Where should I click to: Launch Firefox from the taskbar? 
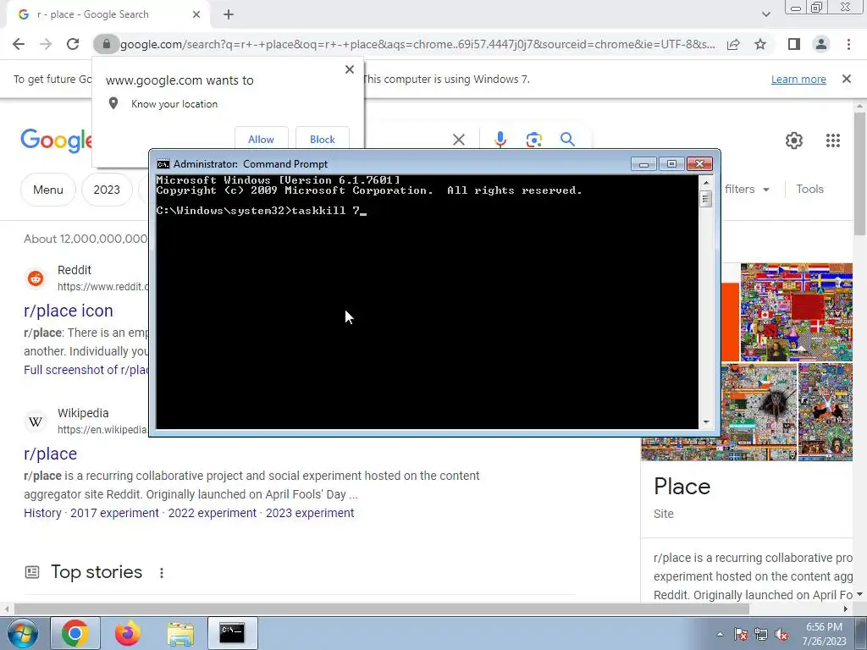pos(128,633)
